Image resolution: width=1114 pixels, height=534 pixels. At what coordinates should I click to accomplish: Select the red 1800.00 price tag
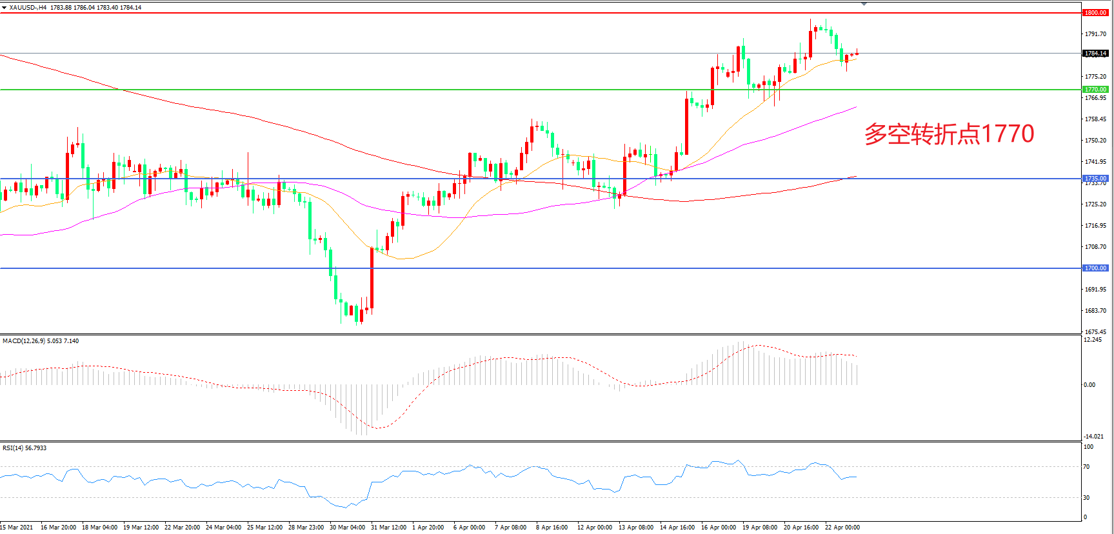tap(1095, 13)
